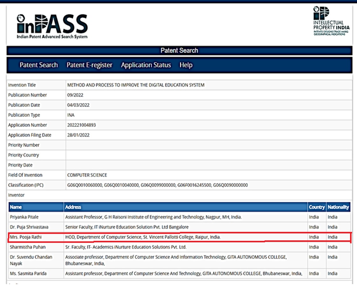Click the Intellectual Property India logo

pos(331,21)
